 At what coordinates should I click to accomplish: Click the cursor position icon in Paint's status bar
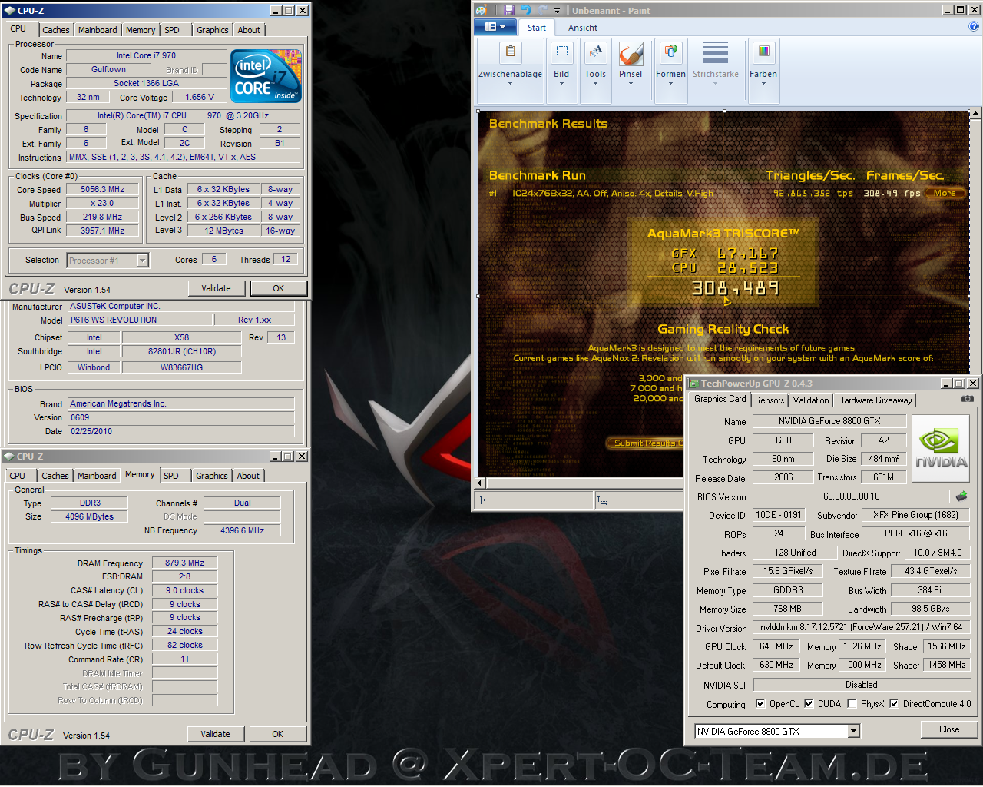click(482, 500)
